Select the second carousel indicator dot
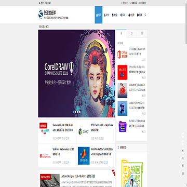This screenshot has width=187, height=187. click(75, 112)
